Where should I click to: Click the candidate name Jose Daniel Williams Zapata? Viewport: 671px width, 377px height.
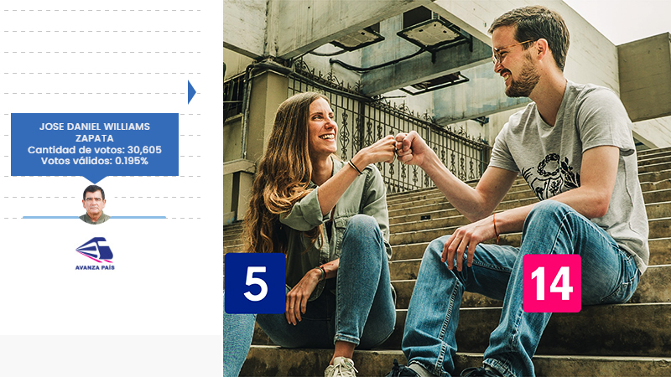(94, 132)
